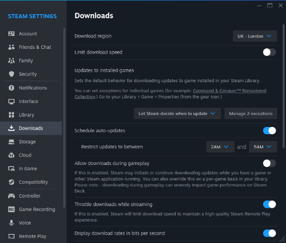The height and width of the screenshot is (243, 286).
Task: Click the window resize grip corner
Action: pos(282,239)
